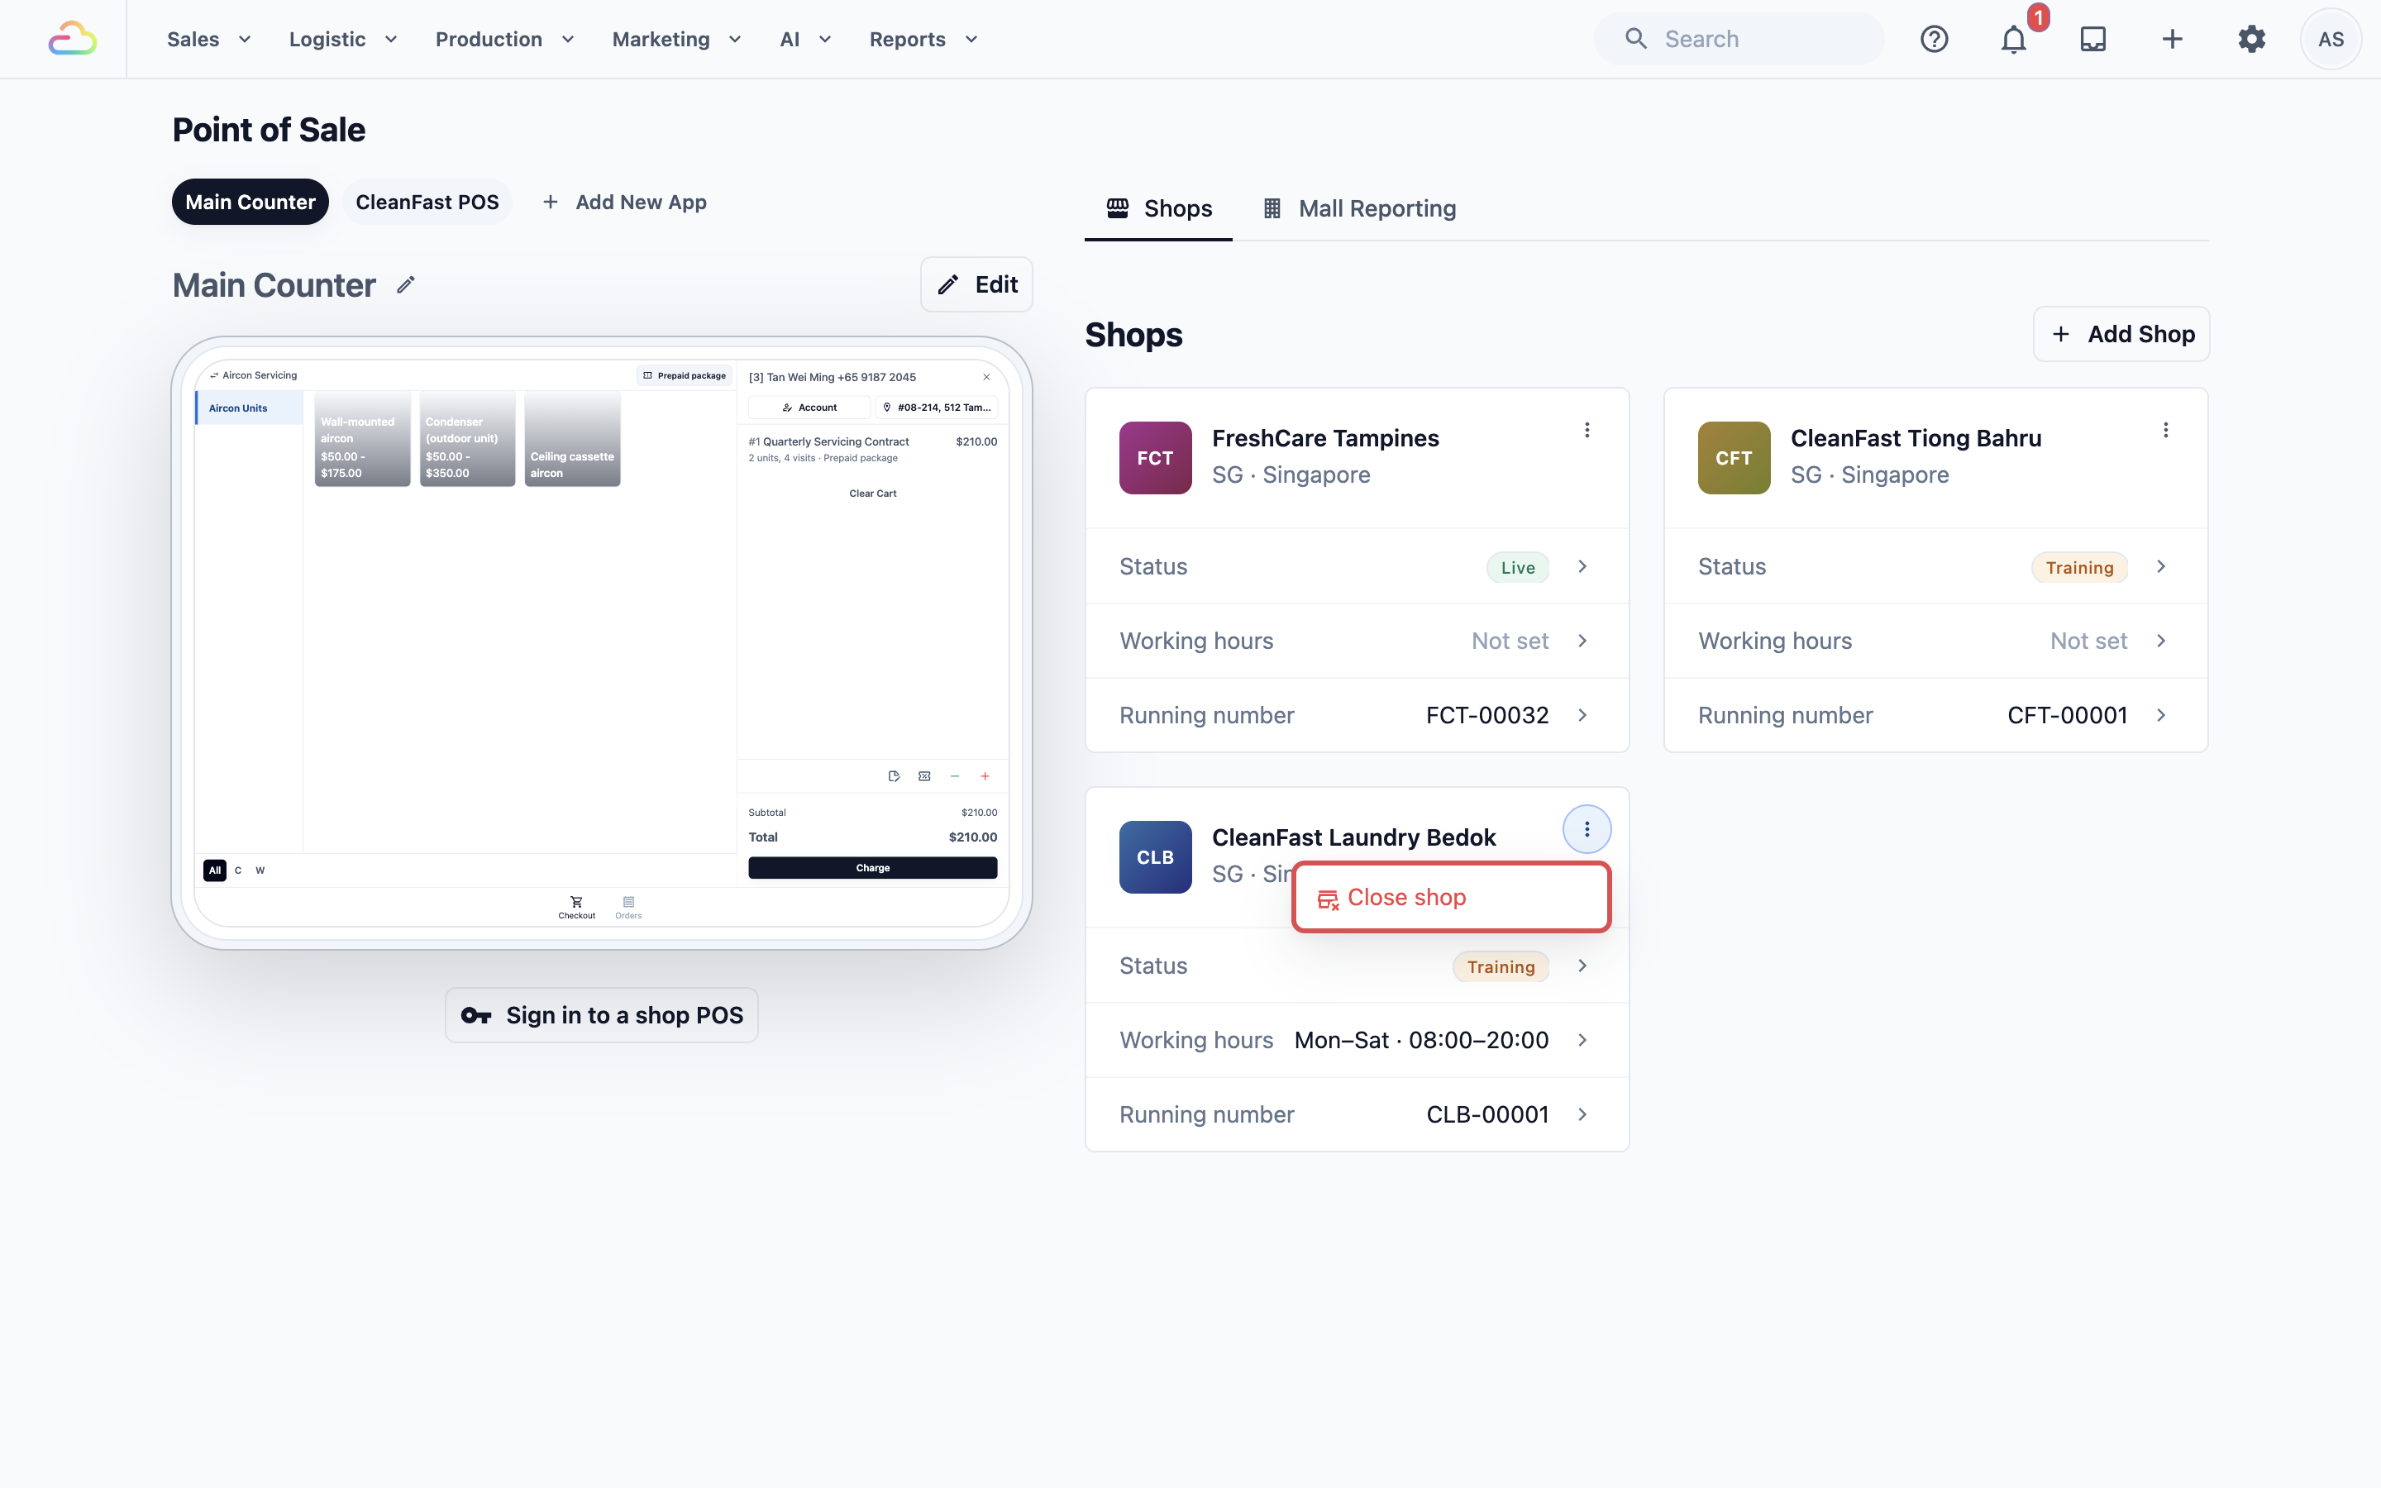The height and width of the screenshot is (1488, 2381).
Task: Open CleanFast Tiong Bahru Working hours row
Action: click(x=1935, y=641)
